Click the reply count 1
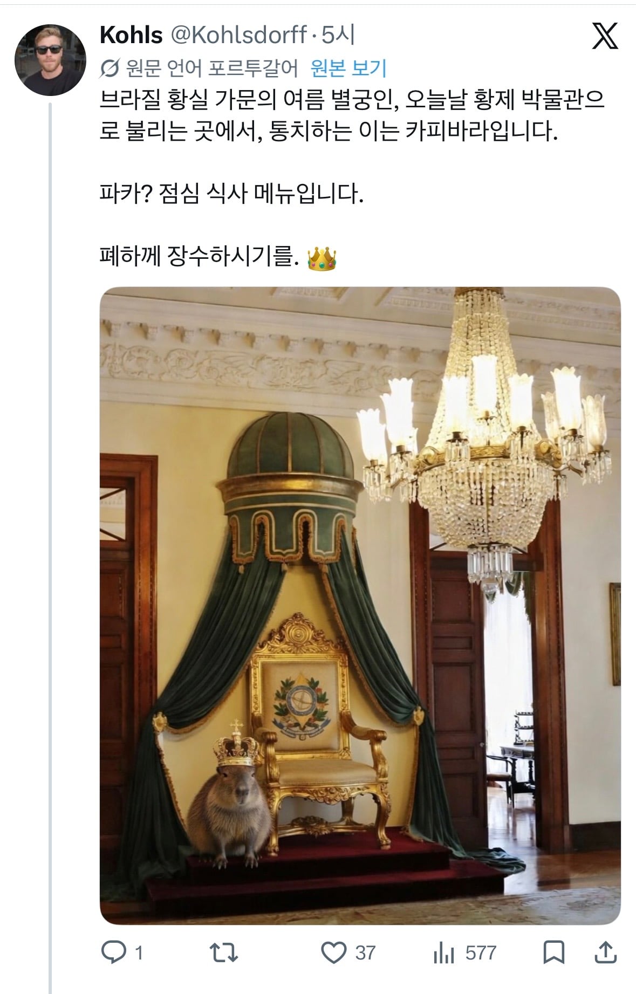 [x=139, y=953]
